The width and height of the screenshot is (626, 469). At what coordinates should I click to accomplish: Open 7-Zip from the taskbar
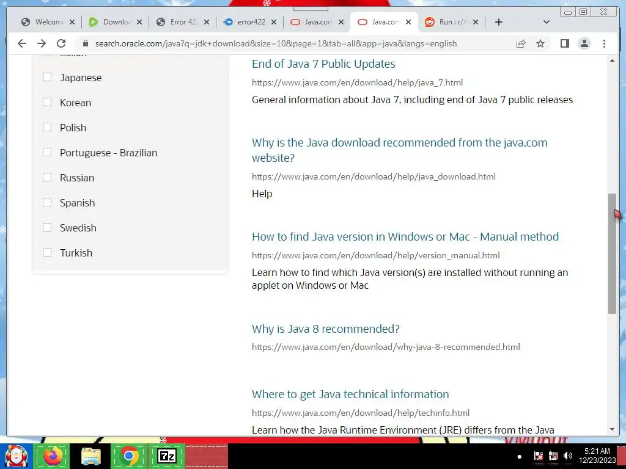167,456
